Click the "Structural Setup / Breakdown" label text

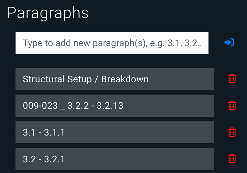[x=86, y=79]
